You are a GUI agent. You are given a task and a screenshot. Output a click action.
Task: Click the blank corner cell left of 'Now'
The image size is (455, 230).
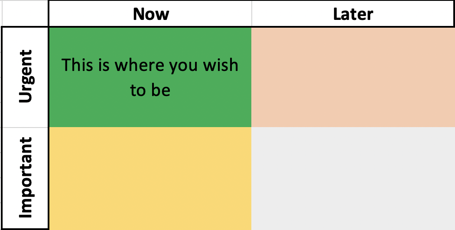25,14
